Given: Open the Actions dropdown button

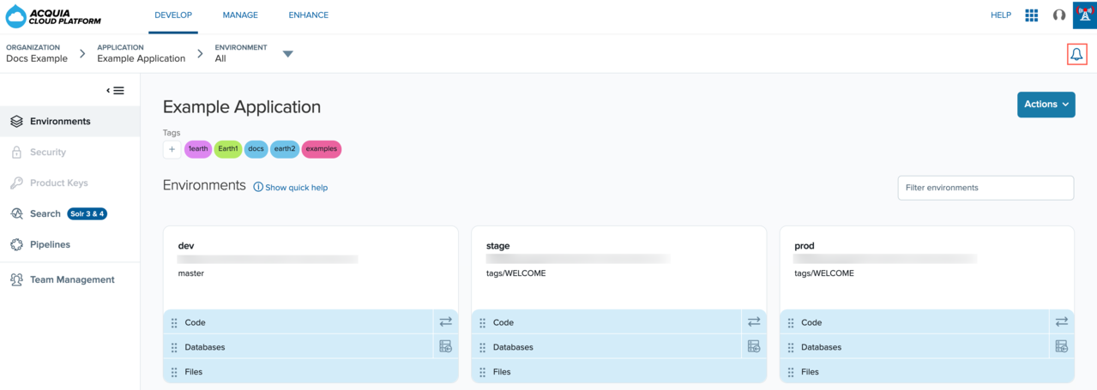Looking at the screenshot, I should 1046,105.
